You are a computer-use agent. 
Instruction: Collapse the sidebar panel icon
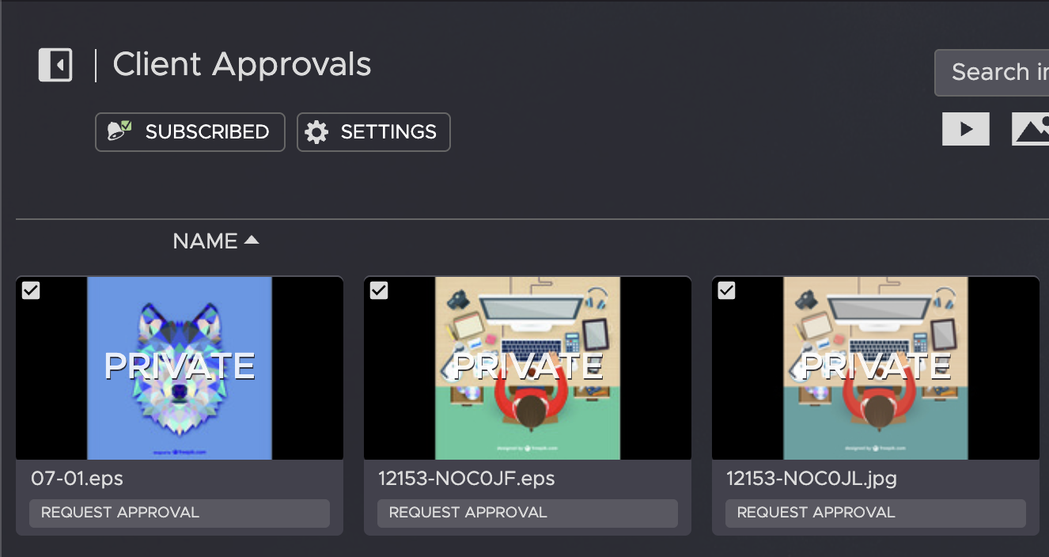(55, 65)
